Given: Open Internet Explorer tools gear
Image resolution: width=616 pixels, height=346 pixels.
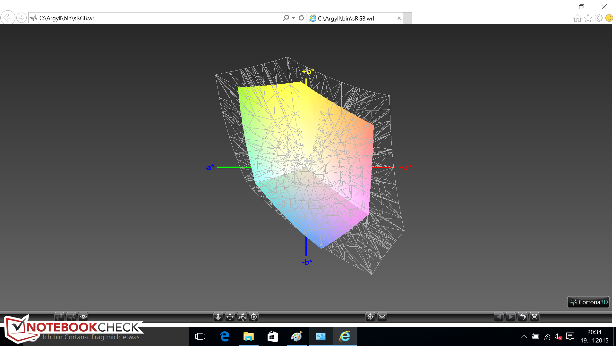Looking at the screenshot, I should click(x=598, y=18).
